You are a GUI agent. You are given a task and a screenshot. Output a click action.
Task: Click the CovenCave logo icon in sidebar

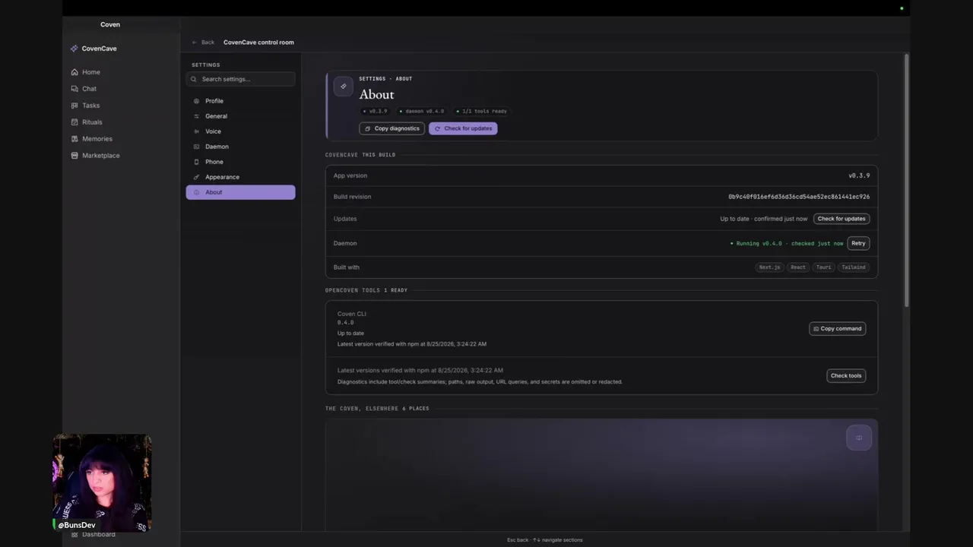(x=74, y=49)
